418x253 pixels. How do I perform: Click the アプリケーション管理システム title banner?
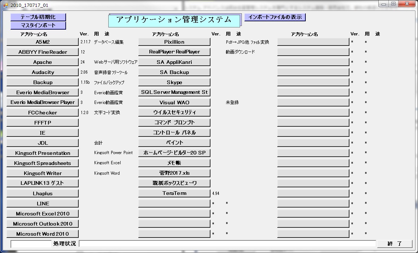pos(174,20)
